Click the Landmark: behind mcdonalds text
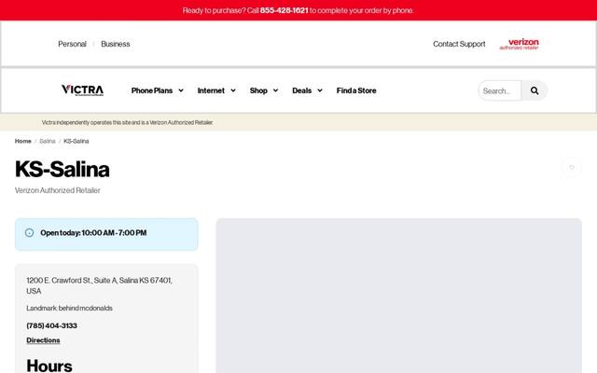 [x=69, y=308]
